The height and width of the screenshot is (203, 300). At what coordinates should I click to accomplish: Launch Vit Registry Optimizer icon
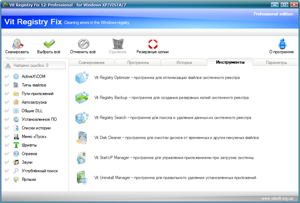click(x=82, y=78)
